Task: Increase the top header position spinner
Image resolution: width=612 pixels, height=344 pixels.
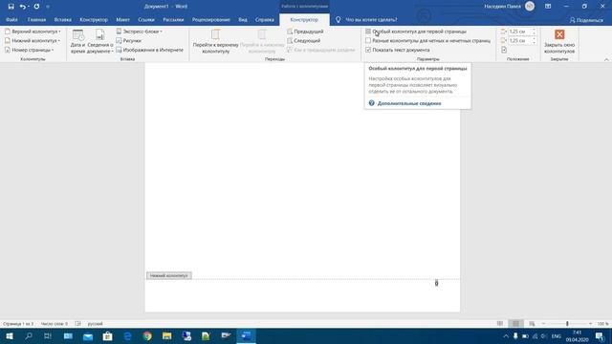Action: [x=534, y=30]
